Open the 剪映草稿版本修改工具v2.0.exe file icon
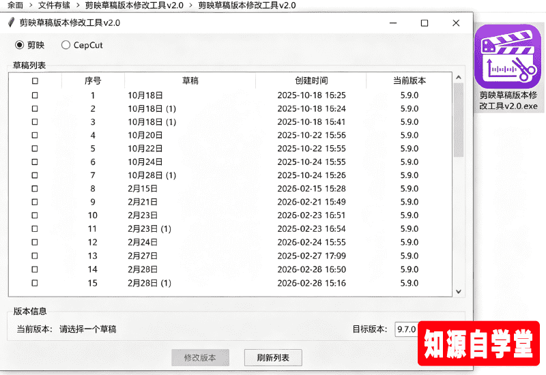546x375 pixels. (508, 67)
